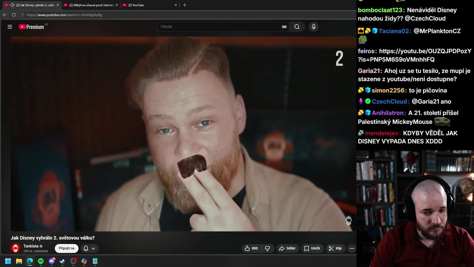Image resolution: width=474 pixels, height=267 pixels.
Task: Close the 'Jak Disney vyhrálo' tab
Action: pyautogui.click(x=58, y=5)
